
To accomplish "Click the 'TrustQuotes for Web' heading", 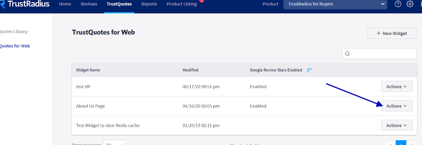I will click(103, 32).
